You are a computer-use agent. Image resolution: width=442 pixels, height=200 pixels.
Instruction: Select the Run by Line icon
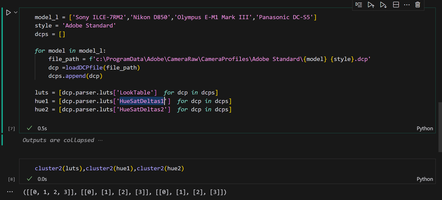click(359, 5)
